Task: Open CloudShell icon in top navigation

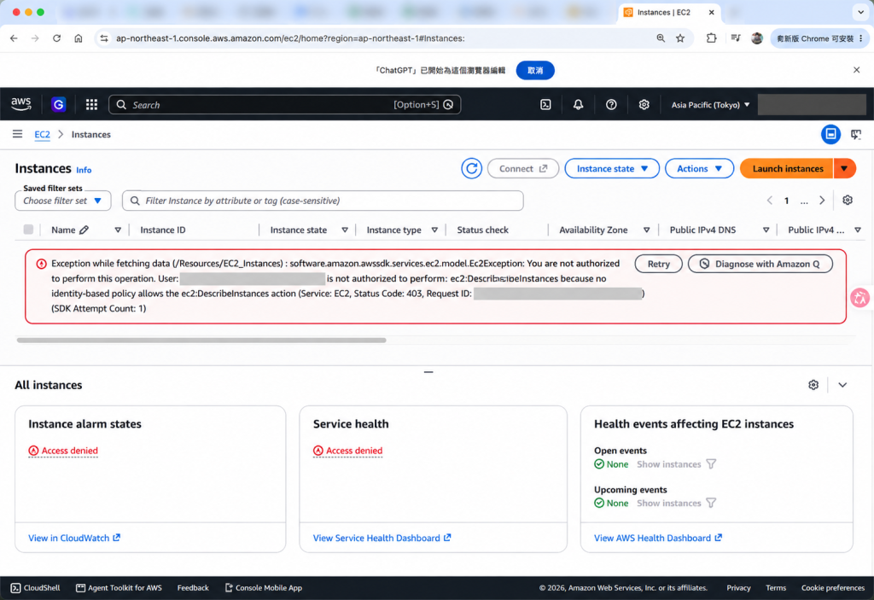Action: [545, 104]
